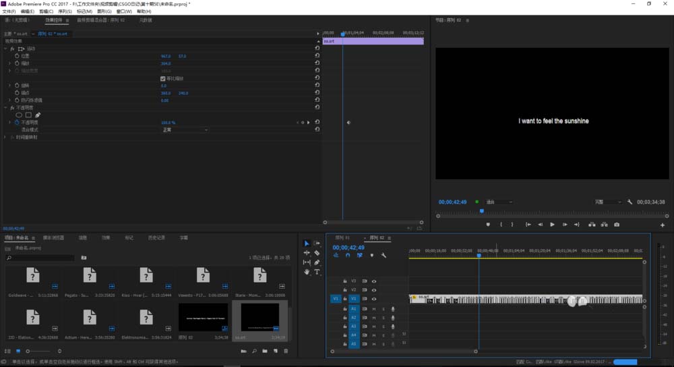Enable voice-over record on A2
This screenshot has height=367, width=674.
pos(393,318)
